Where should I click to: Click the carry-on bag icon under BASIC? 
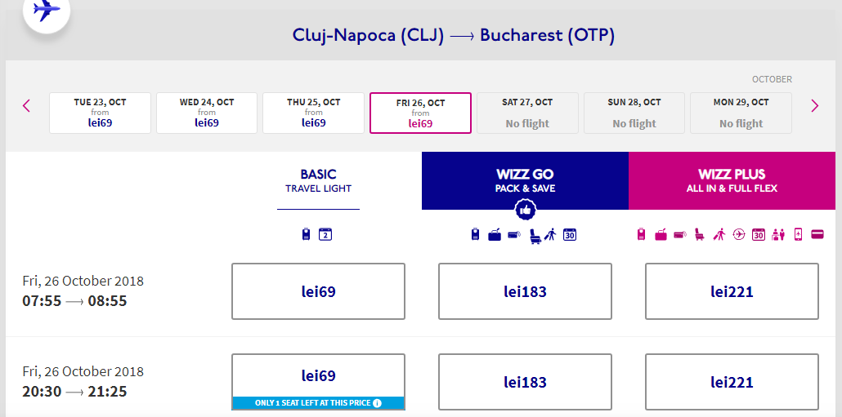click(x=306, y=234)
